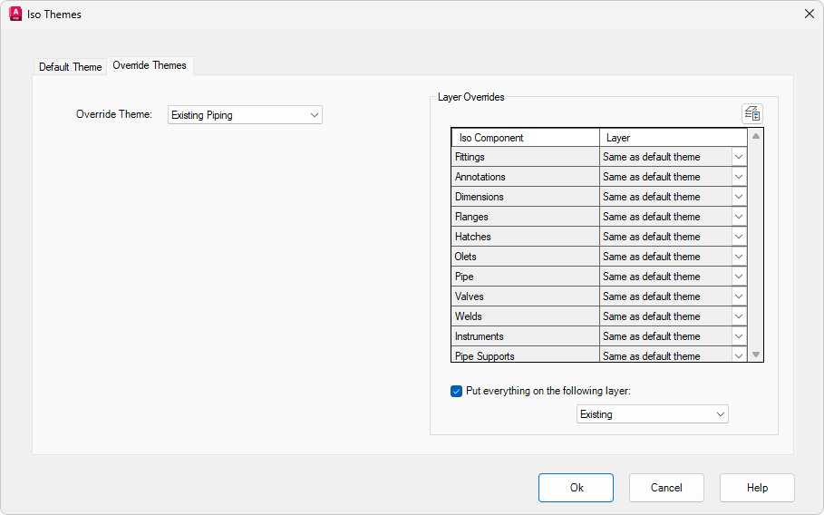The image size is (824, 515).
Task: Switch to the Default Theme tab
Action: 71,67
